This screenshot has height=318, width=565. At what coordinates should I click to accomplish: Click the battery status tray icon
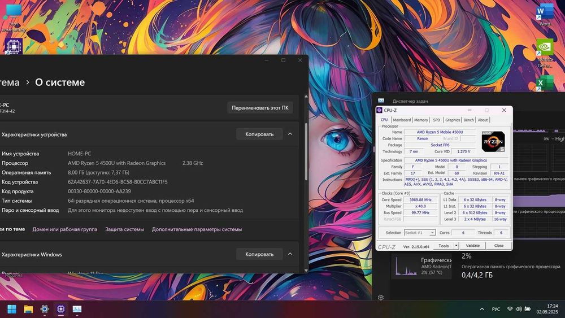point(528,309)
